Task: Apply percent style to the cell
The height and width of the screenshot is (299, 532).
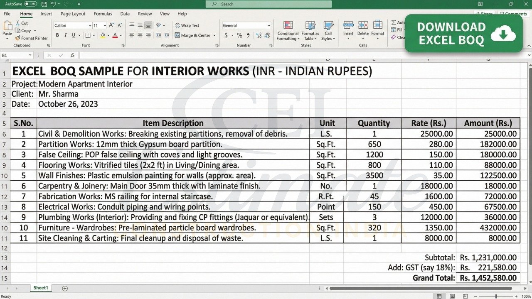Action: point(239,35)
